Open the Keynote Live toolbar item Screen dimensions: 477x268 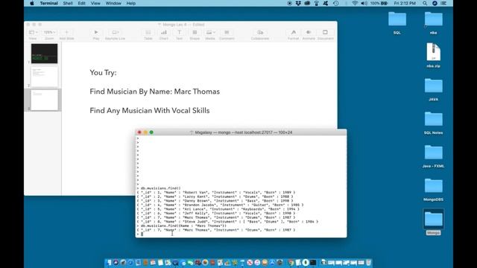pyautogui.click(x=115, y=33)
